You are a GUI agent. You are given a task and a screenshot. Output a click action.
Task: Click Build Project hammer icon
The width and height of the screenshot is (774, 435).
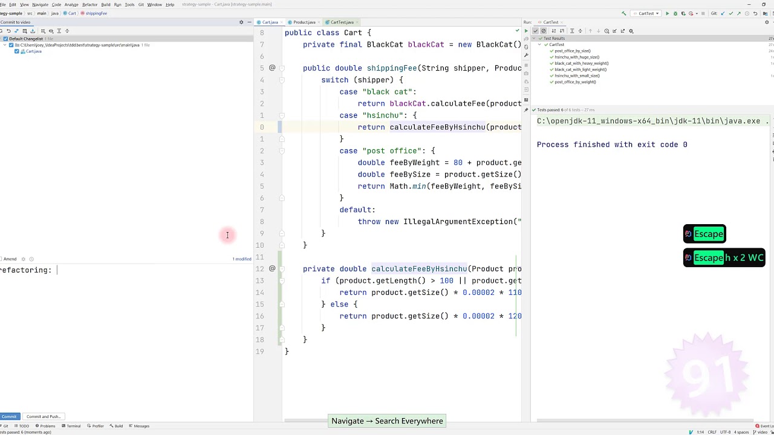pyautogui.click(x=624, y=13)
